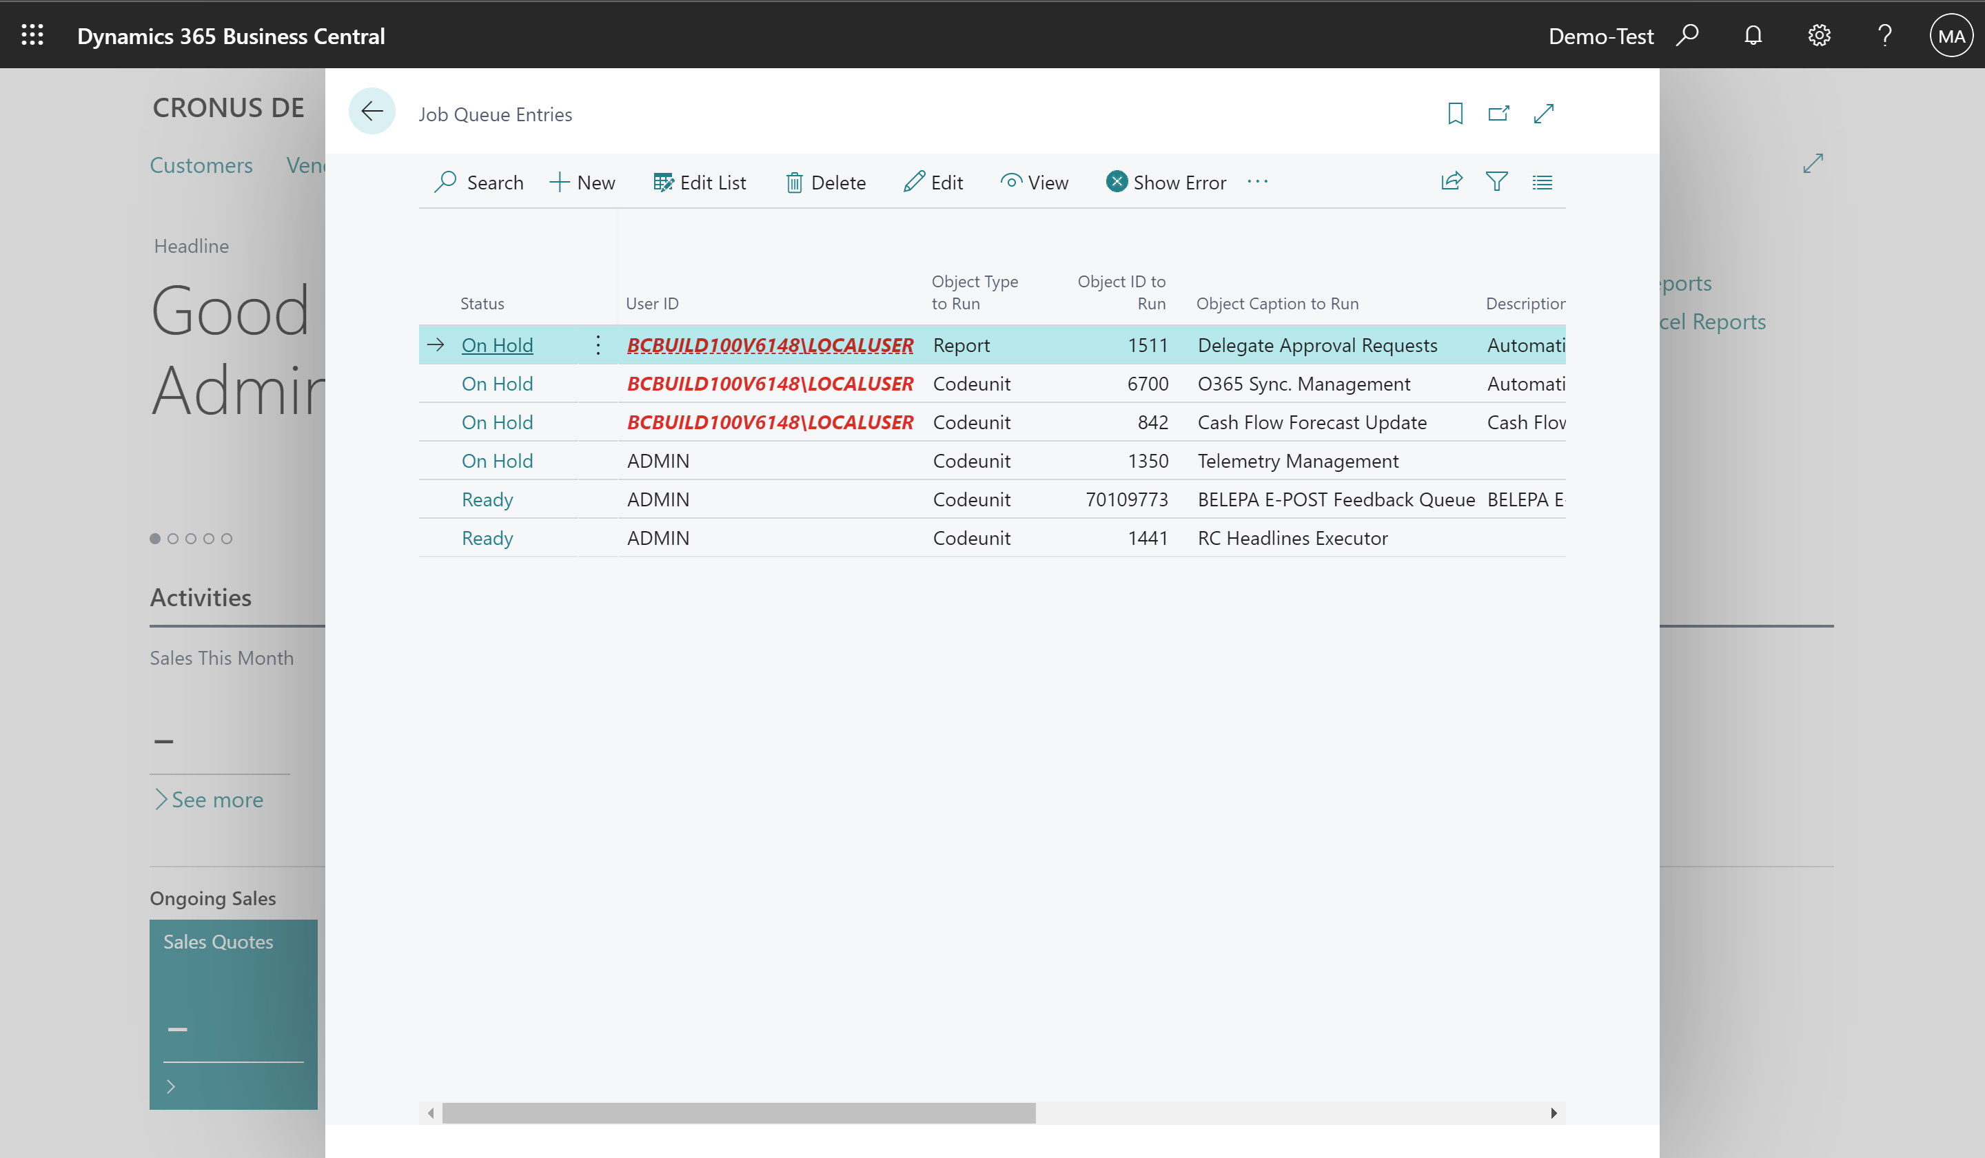
Task: Click See more in Activities
Action: point(210,800)
